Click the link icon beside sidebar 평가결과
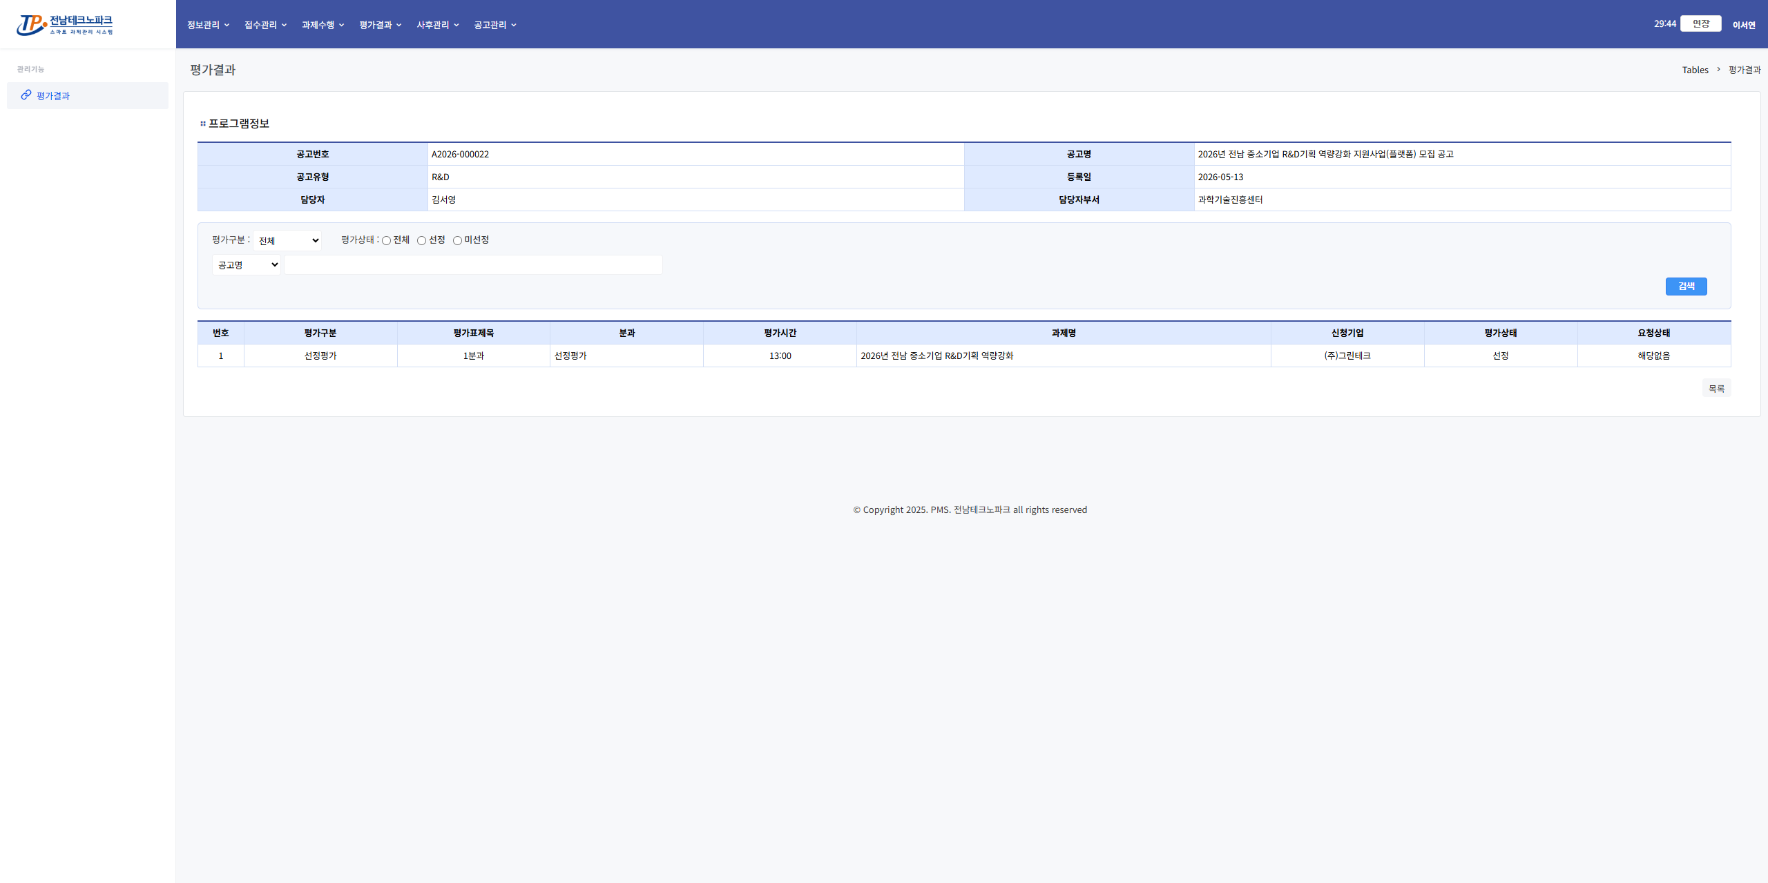This screenshot has width=1768, height=883. [x=26, y=95]
